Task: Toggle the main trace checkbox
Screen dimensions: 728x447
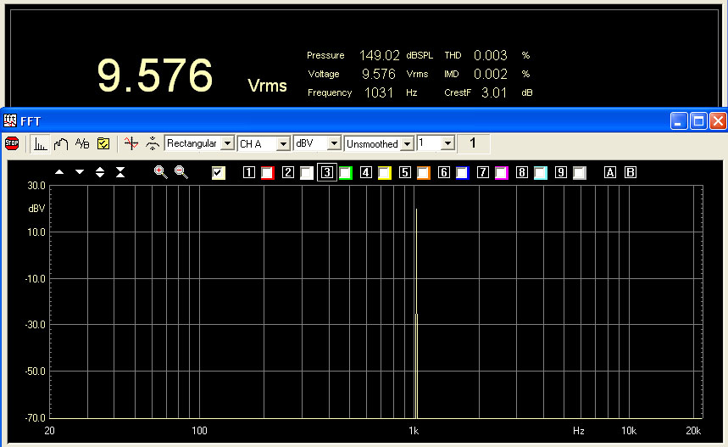Action: click(x=219, y=173)
